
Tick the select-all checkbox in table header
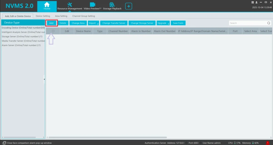click(53, 31)
